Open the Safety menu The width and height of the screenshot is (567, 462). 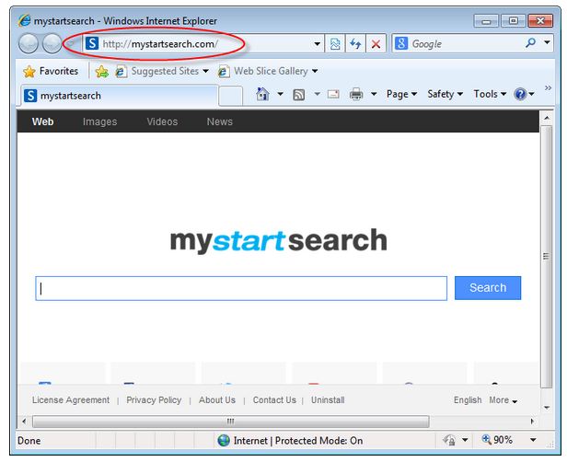[x=445, y=95]
